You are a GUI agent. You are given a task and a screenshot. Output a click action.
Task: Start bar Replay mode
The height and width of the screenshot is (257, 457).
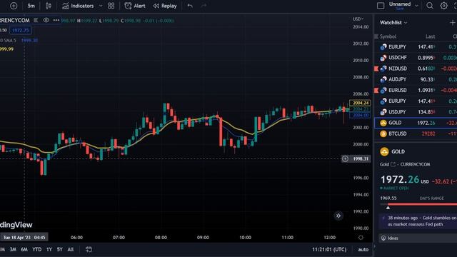point(165,6)
